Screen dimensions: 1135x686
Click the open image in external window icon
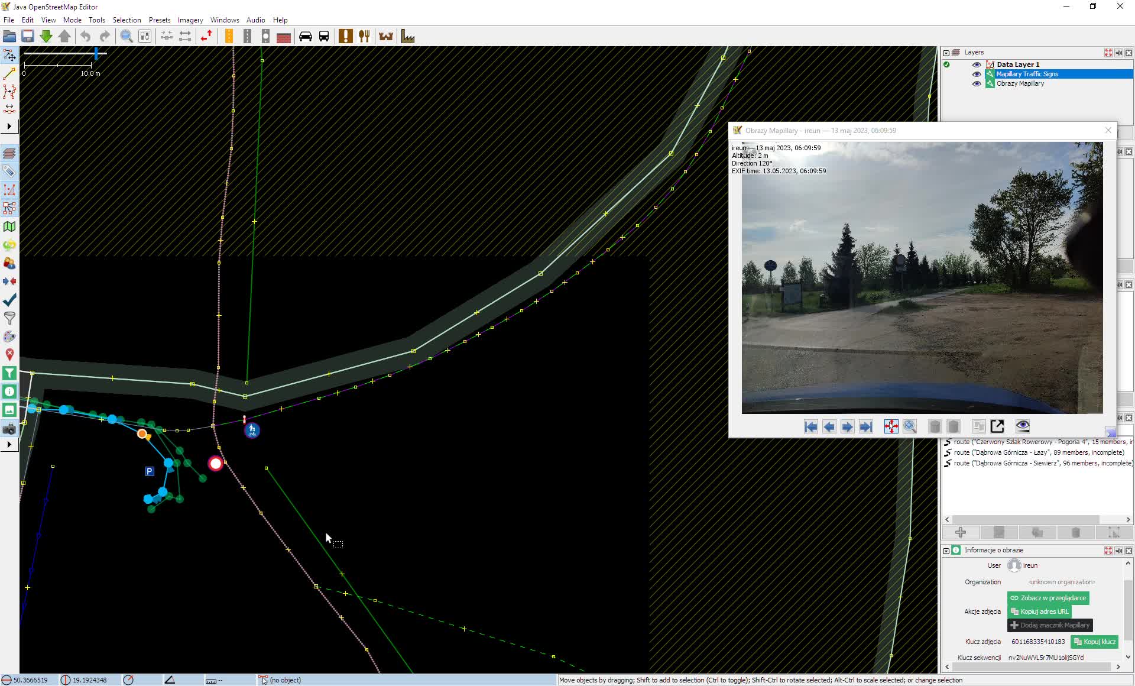coord(997,426)
